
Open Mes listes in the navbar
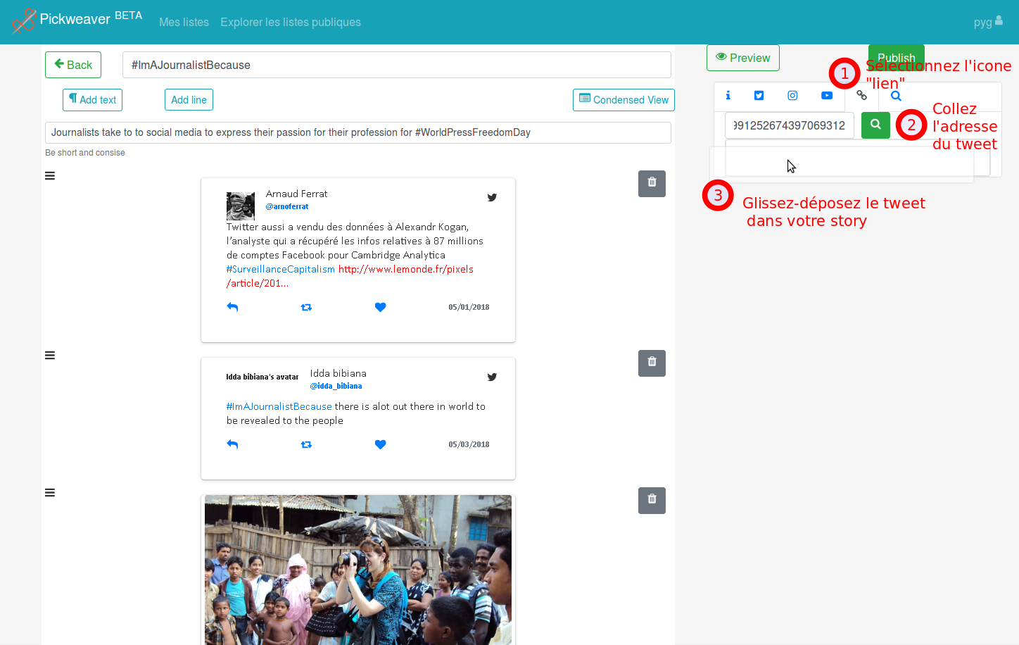click(x=184, y=22)
